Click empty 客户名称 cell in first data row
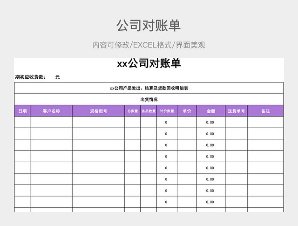This screenshot has height=226, width=298. click(x=51, y=123)
